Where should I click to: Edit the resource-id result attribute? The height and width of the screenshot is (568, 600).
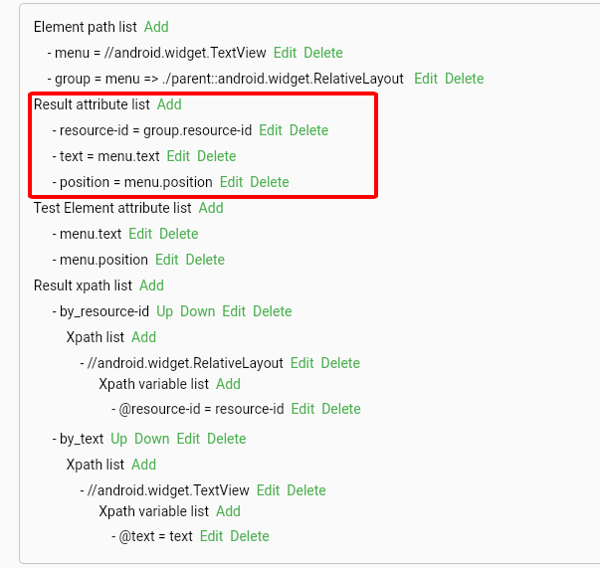tap(271, 130)
